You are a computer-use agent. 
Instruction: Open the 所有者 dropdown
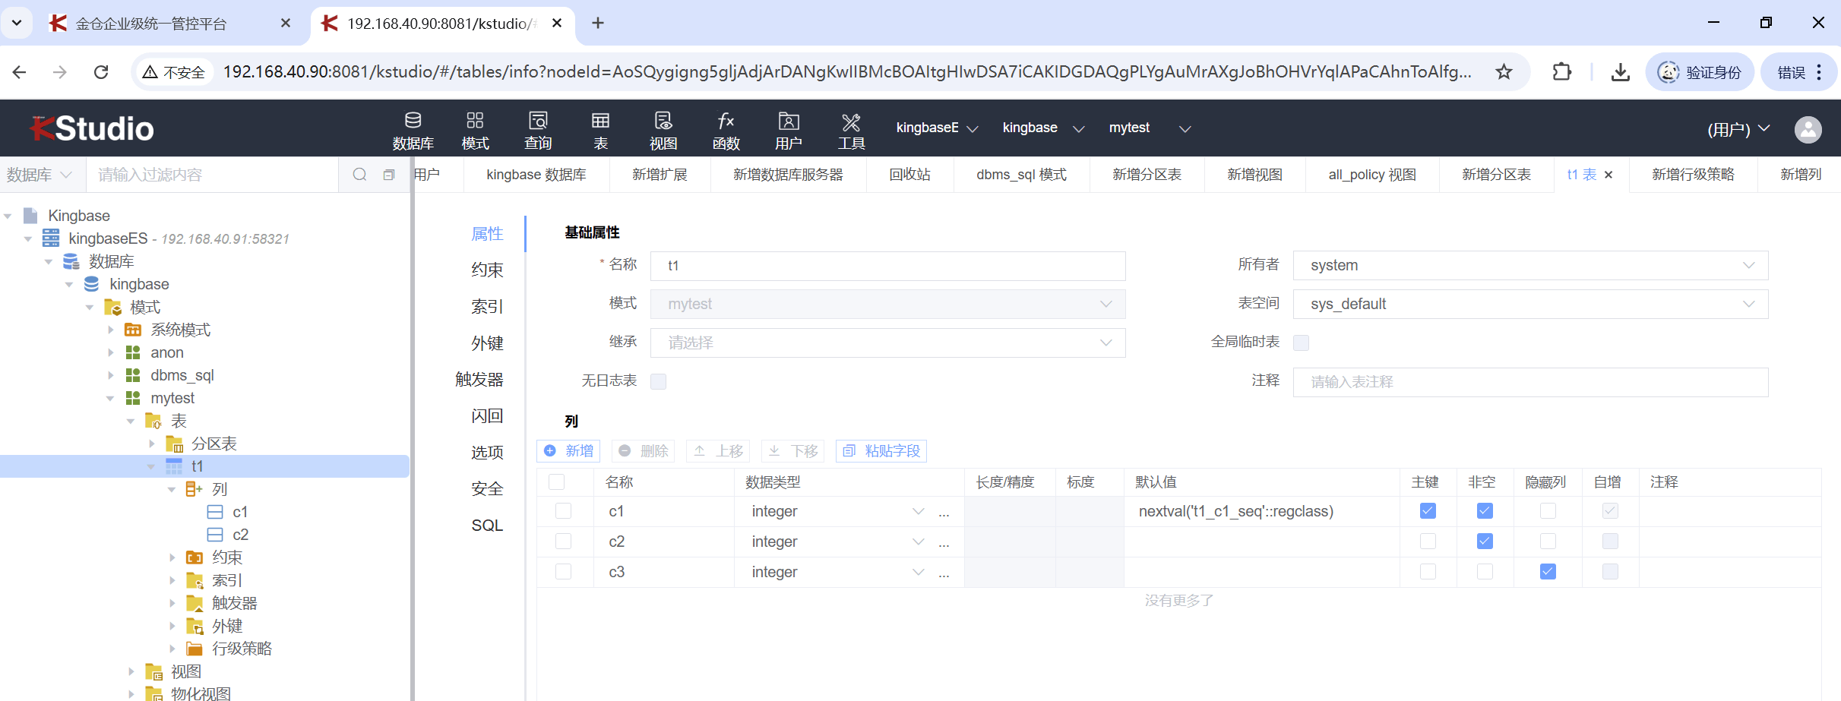click(1530, 266)
